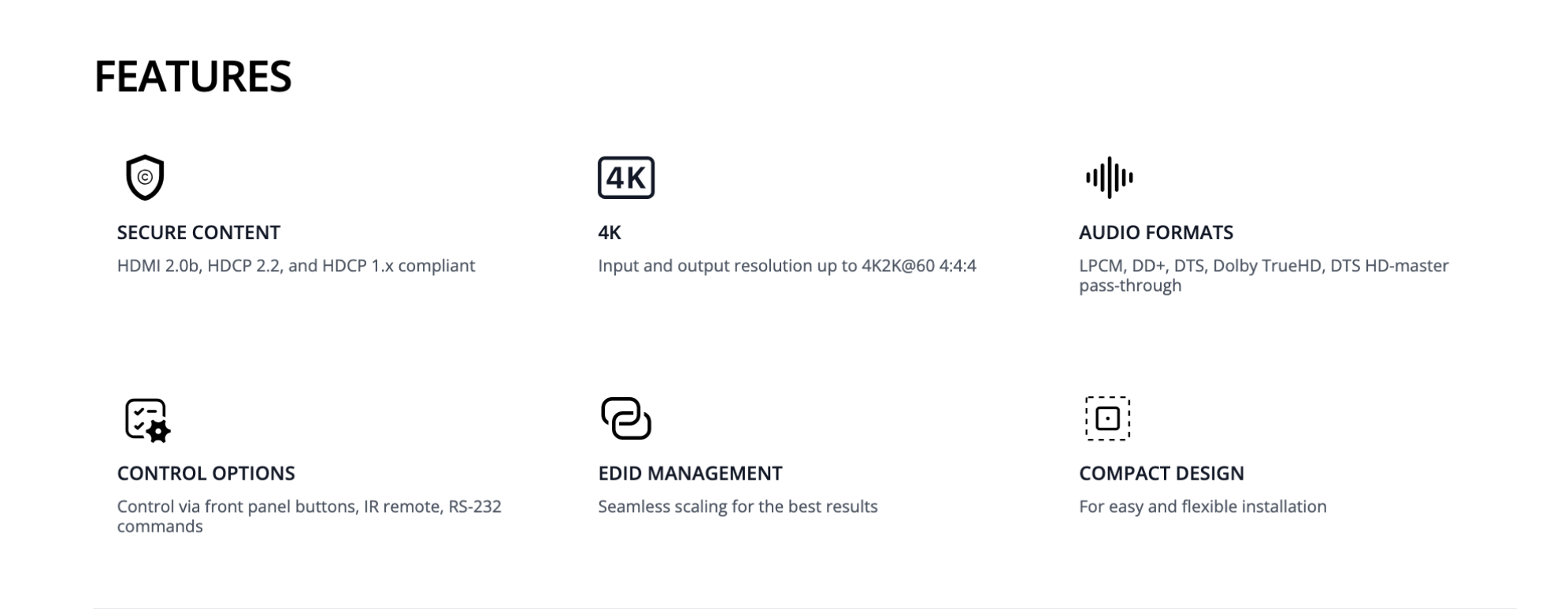The width and height of the screenshot is (1553, 615).
Task: Click the linked chain EDID icon
Action: click(626, 418)
